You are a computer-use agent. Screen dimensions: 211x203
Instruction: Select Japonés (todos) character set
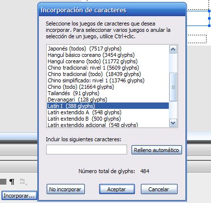pos(108,49)
